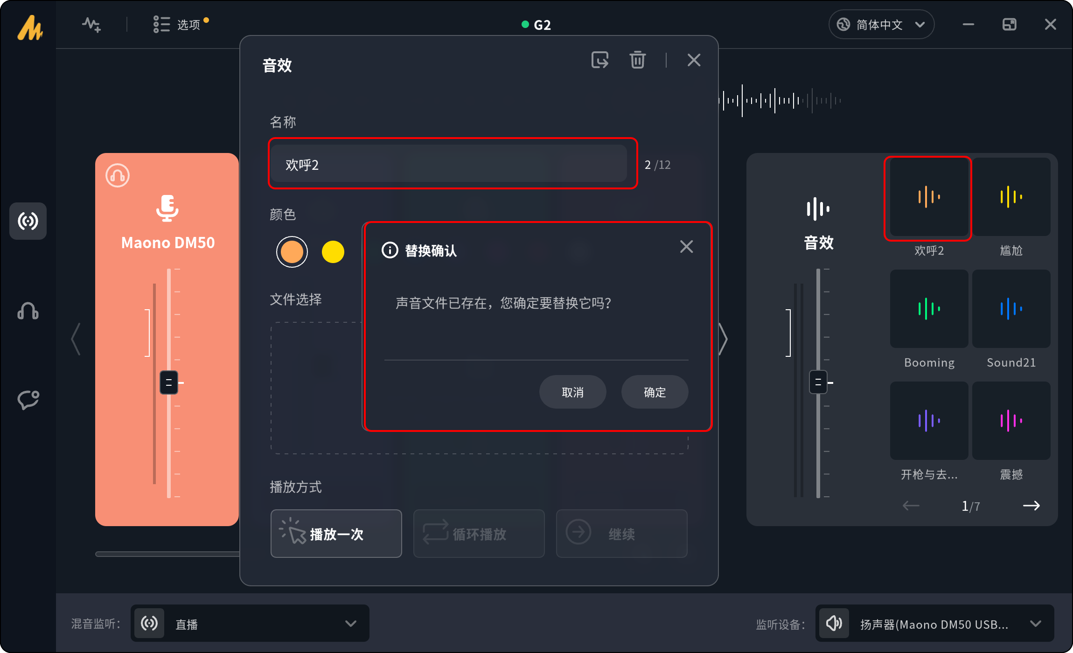Open the 选项 options menu
Viewport: 1073px width, 653px height.
pyautogui.click(x=180, y=24)
